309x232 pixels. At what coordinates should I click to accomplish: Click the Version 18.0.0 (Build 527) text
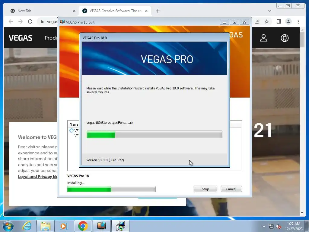point(105,160)
